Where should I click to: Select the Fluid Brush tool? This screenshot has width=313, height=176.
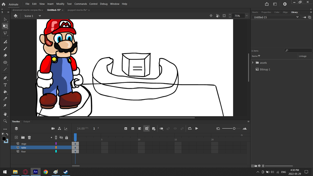[x=5, y=42]
